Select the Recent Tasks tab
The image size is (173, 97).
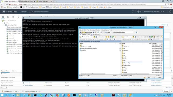[x=5, y=71]
